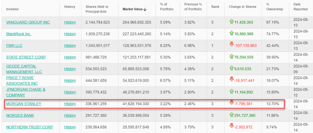Click green up arrow in Vanguard row
The image size is (313, 133).
point(231,21)
